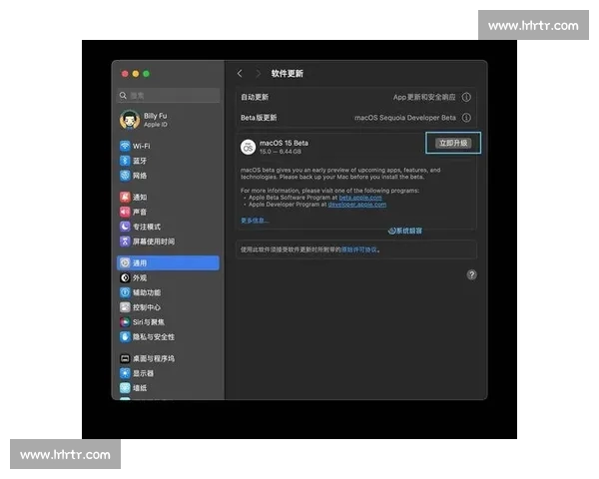Open the developer.apple.com link

(x=357, y=205)
